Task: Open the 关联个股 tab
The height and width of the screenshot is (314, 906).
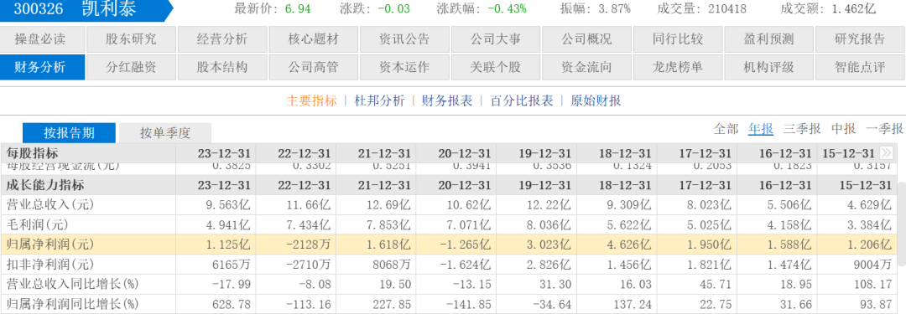Action: (x=495, y=67)
